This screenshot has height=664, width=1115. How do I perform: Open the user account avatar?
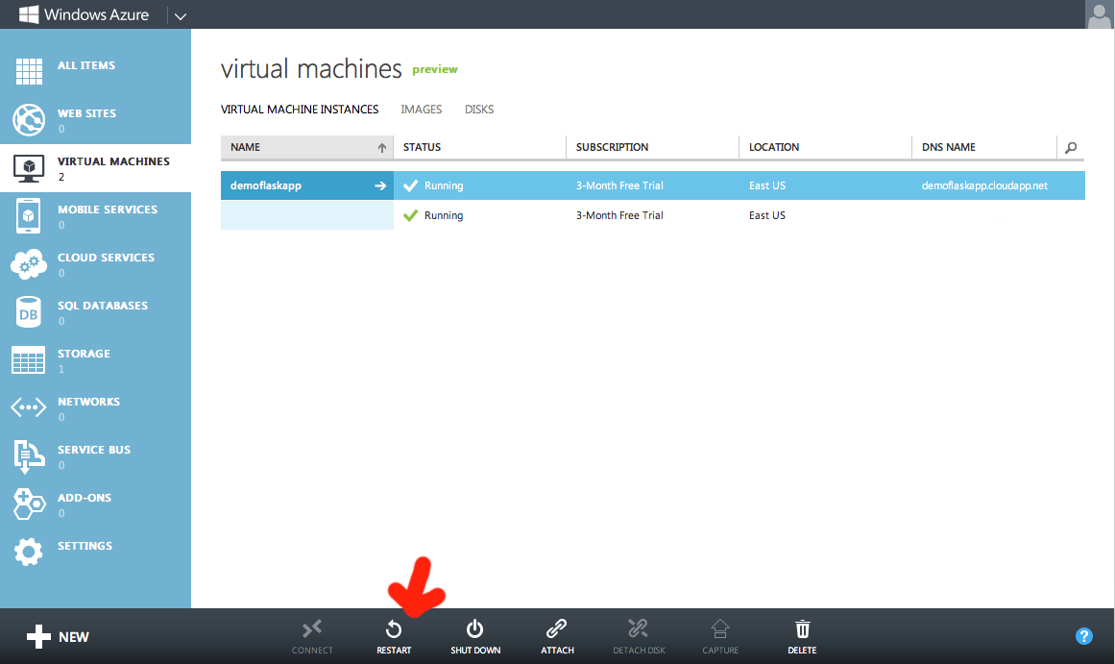(x=1099, y=14)
